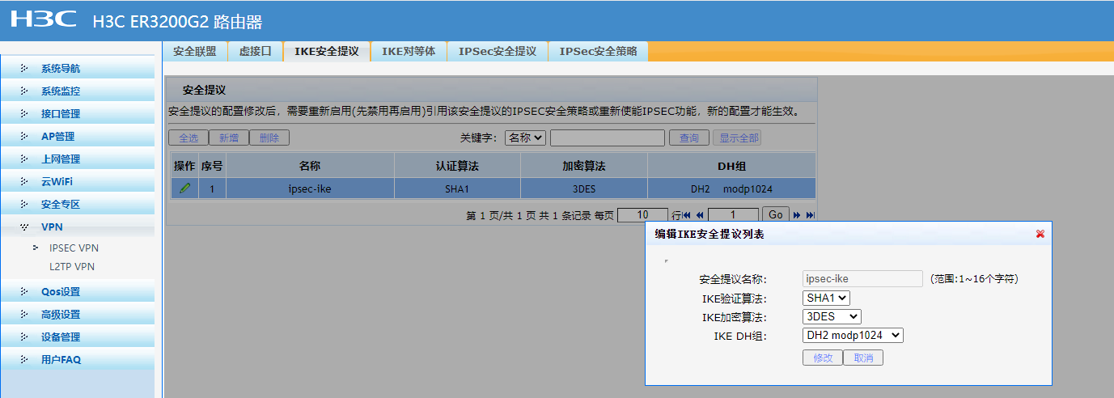
Task: Go to first page arrow icon
Action: point(687,215)
